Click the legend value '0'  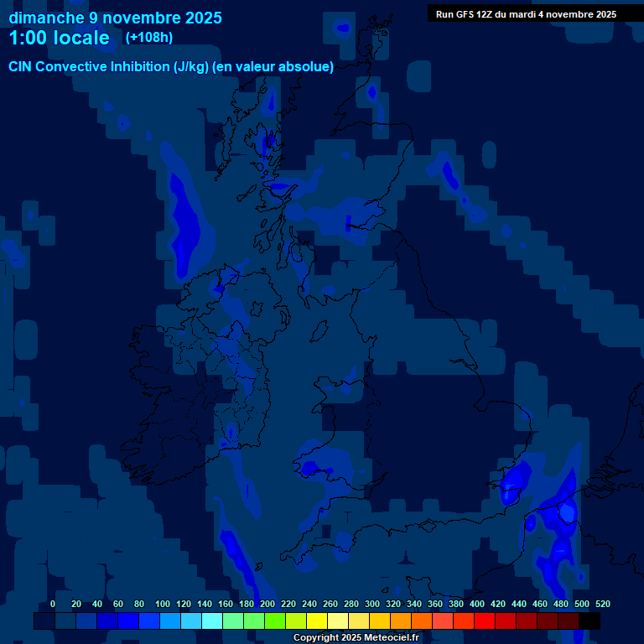(53, 604)
